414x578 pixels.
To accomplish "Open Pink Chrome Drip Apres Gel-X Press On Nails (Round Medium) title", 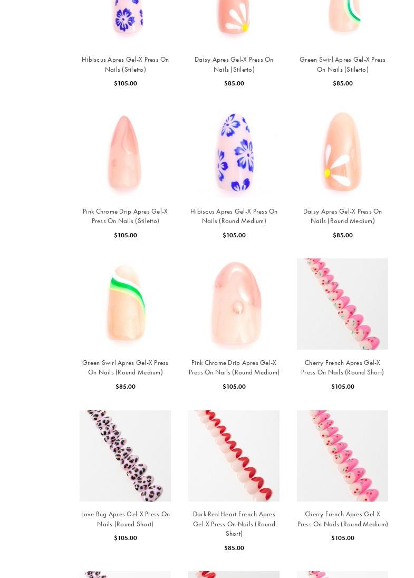I will (x=234, y=368).
